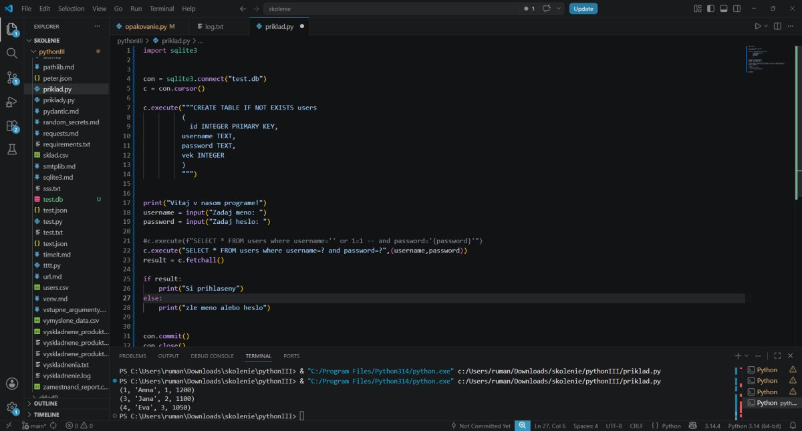Viewport: 802px width, 431px height.
Task: Switch to the DEBUG CONSOLE panel tab
Action: (x=212, y=356)
